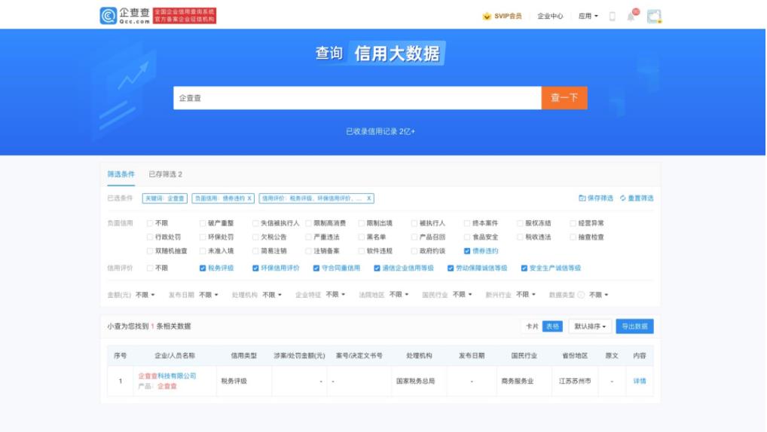The image size is (767, 432).
Task: Uncheck 通信企业信用等级 checkbox
Action: (377, 268)
